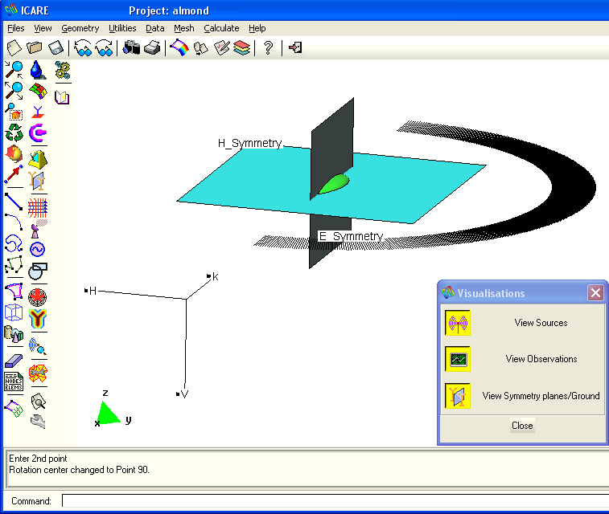
Task: Select the straight line creation tool
Action: [x=14, y=202]
